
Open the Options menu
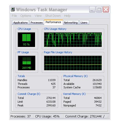26,16
